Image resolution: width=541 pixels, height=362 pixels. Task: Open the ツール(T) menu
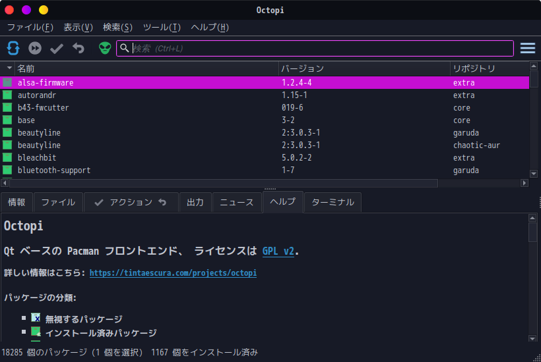(162, 27)
